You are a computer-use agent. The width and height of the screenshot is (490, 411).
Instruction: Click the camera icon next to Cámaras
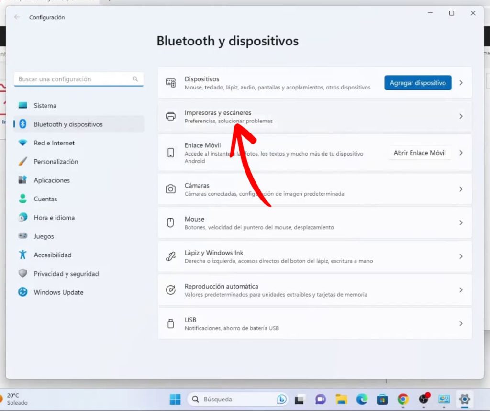pyautogui.click(x=170, y=189)
